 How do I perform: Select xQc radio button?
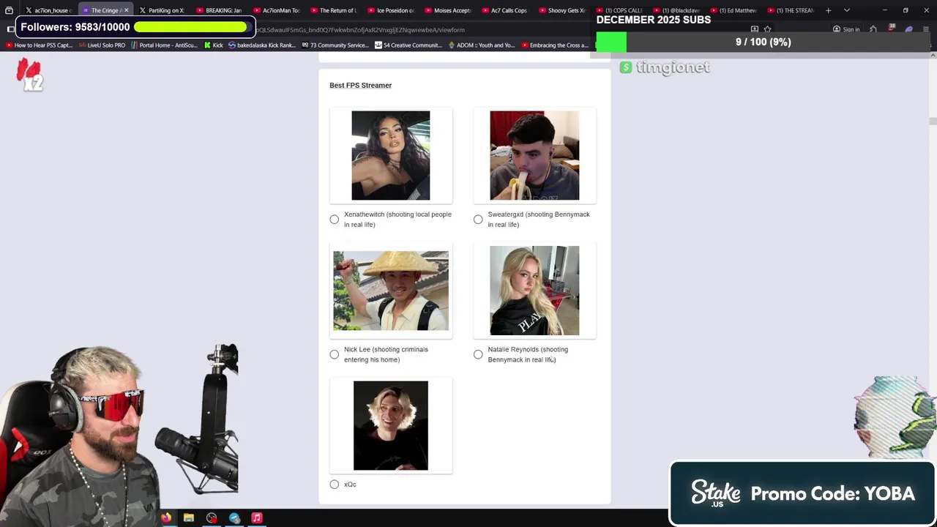335,485
